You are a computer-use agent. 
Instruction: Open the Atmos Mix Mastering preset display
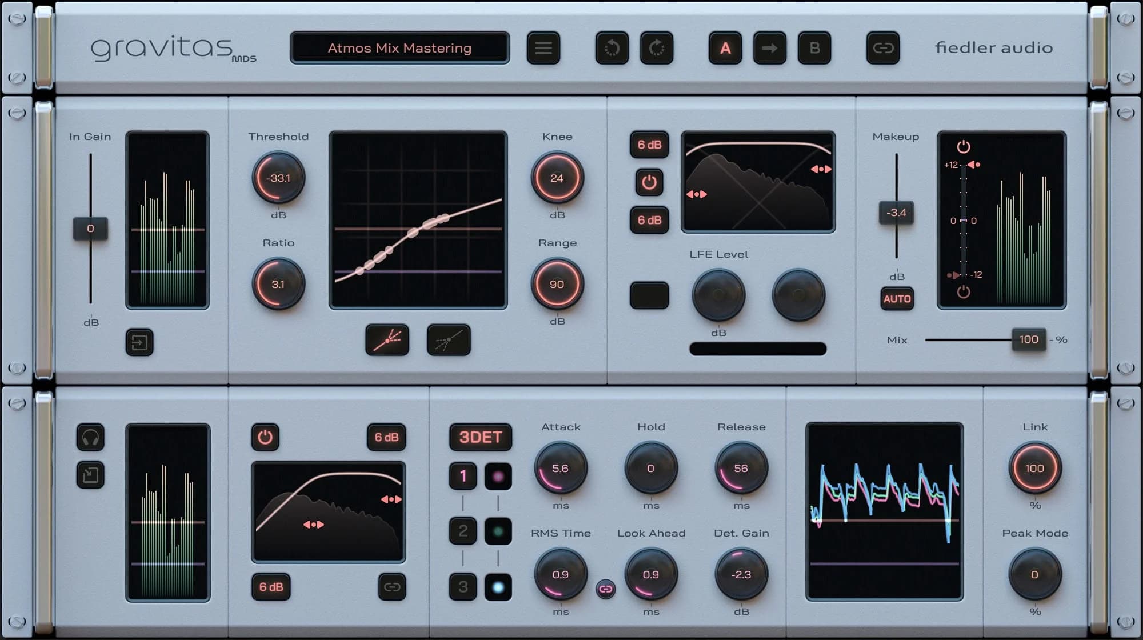pos(399,48)
